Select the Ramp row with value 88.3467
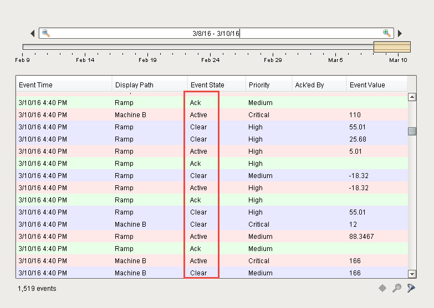This screenshot has height=308, width=434. 211,237
